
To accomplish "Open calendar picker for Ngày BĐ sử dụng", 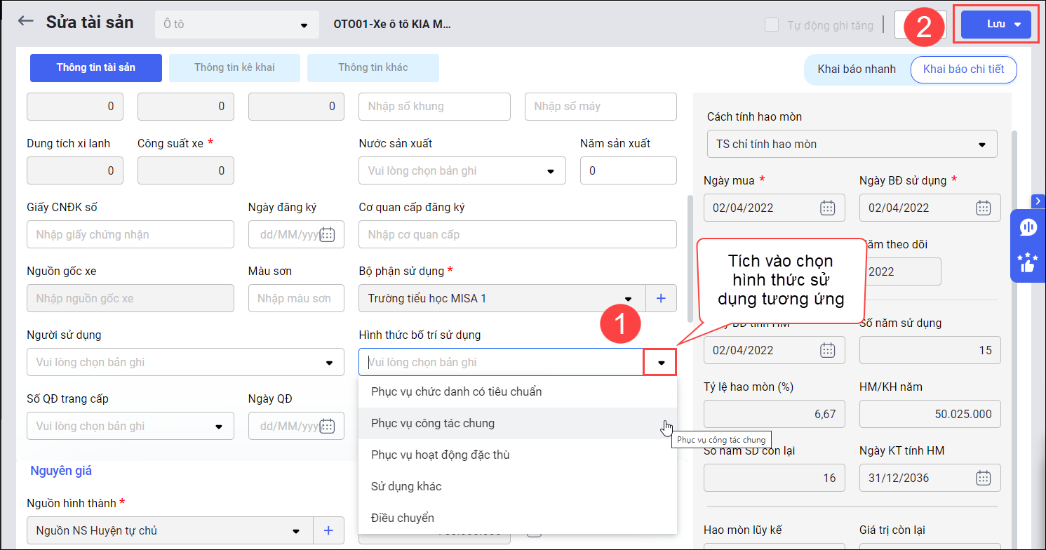I will click(x=983, y=208).
